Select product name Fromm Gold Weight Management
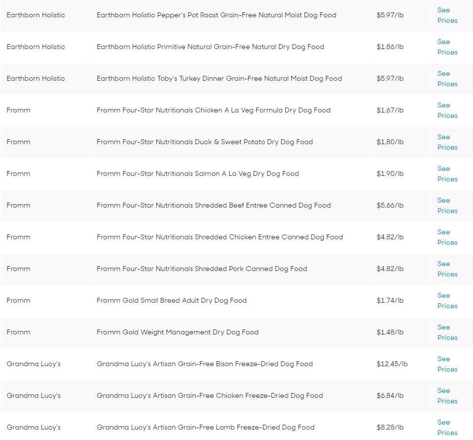 177,332
